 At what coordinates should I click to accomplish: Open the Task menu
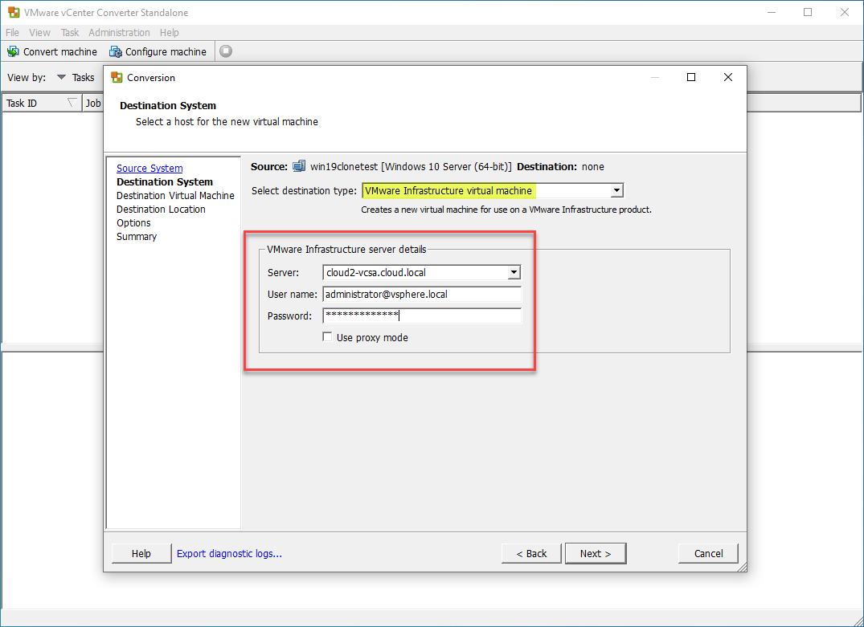pyautogui.click(x=70, y=32)
